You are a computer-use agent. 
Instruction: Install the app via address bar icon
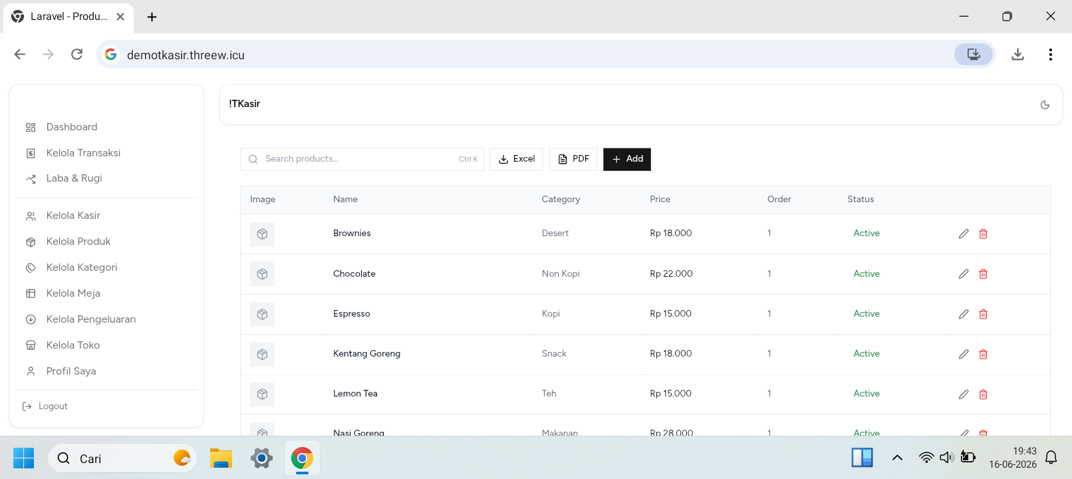[974, 55]
